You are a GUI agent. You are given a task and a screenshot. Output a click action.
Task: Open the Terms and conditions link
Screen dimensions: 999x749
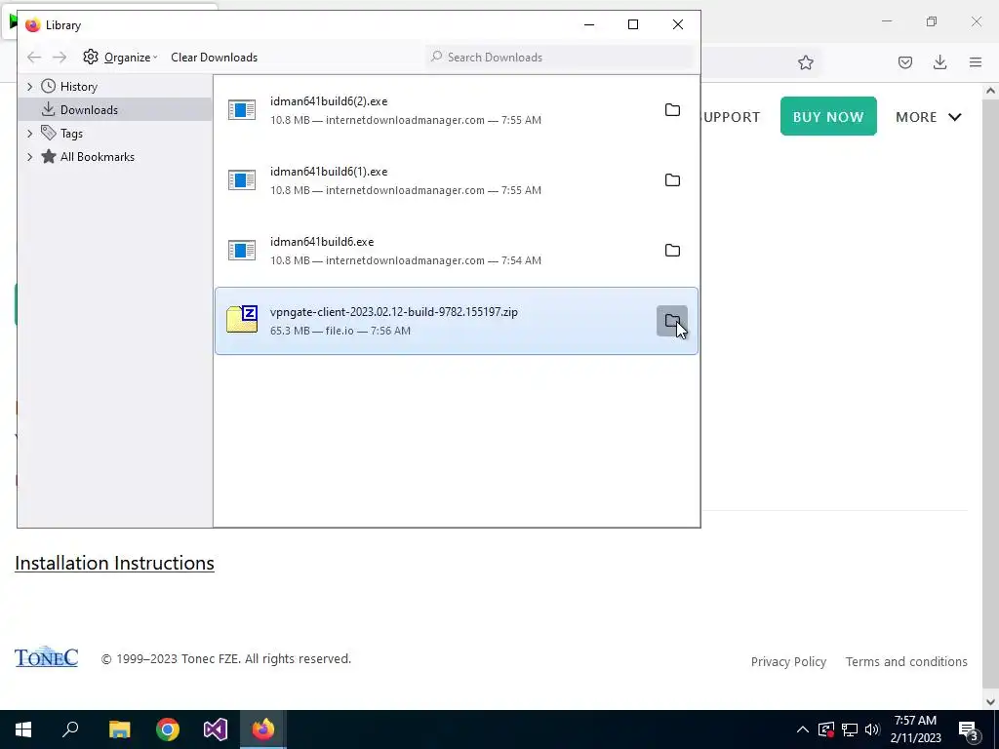coord(906,662)
